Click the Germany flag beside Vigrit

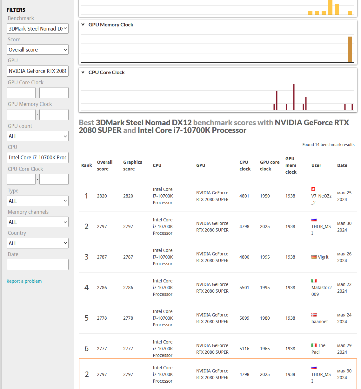coord(314,257)
